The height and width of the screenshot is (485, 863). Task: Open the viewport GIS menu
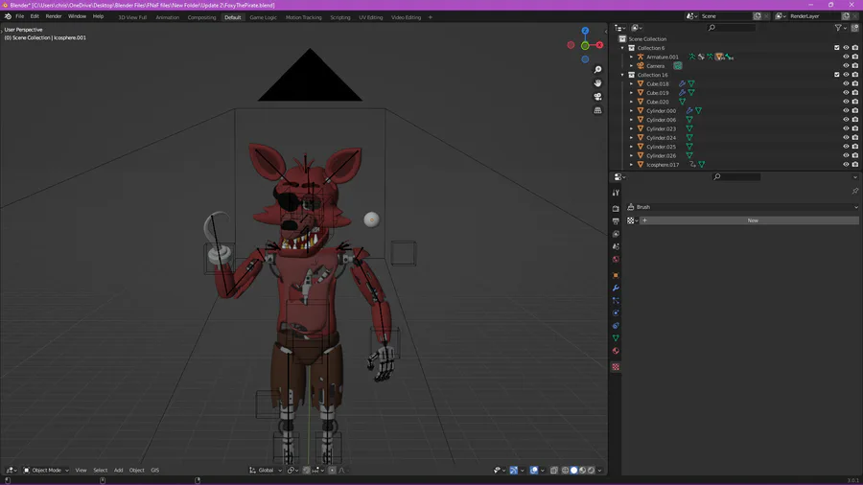[x=154, y=471]
